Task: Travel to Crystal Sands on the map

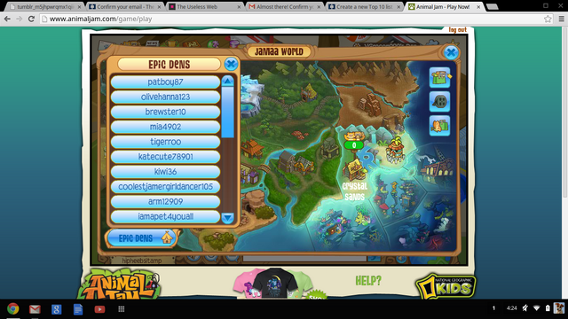Action: pos(354,191)
